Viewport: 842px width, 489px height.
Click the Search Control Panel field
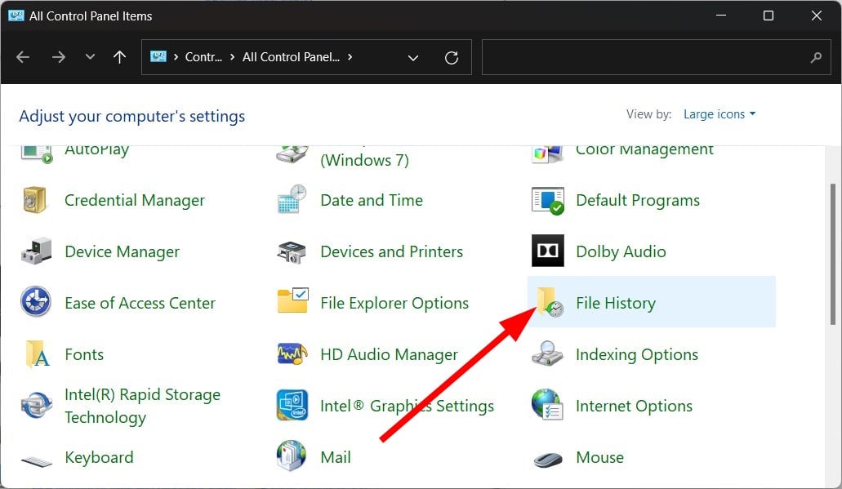[645, 58]
